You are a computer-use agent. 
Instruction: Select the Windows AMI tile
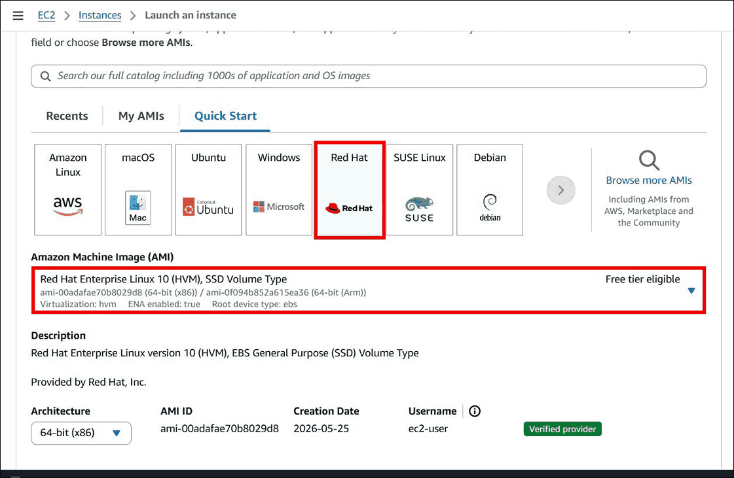click(279, 190)
